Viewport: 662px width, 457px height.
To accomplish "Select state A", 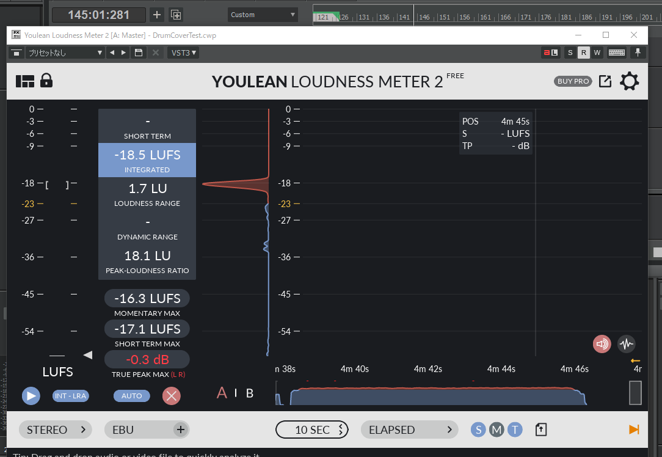I will [222, 393].
